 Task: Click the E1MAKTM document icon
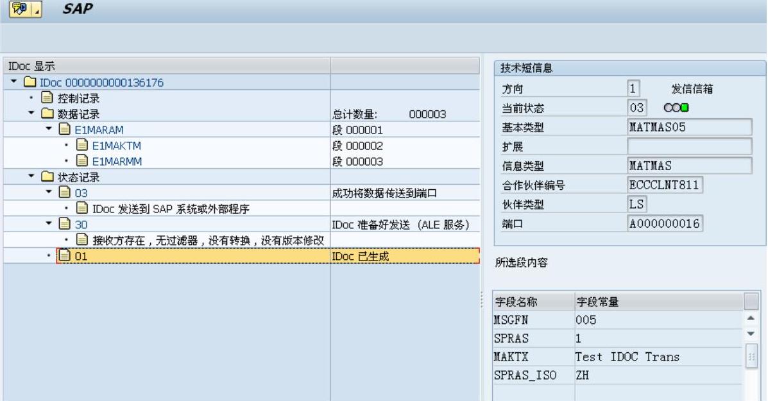coord(82,145)
